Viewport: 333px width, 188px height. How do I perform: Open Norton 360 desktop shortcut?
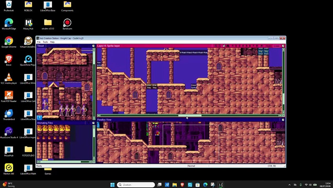tap(9, 169)
